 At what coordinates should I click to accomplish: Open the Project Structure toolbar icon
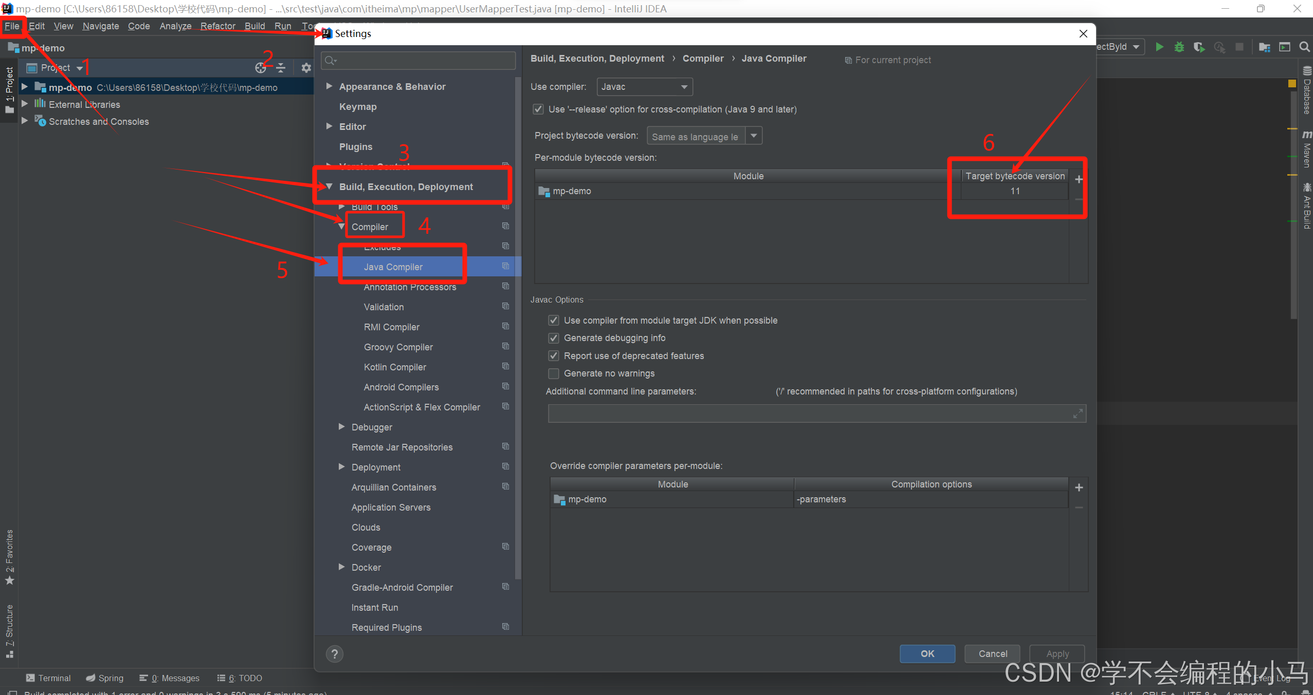1264,47
